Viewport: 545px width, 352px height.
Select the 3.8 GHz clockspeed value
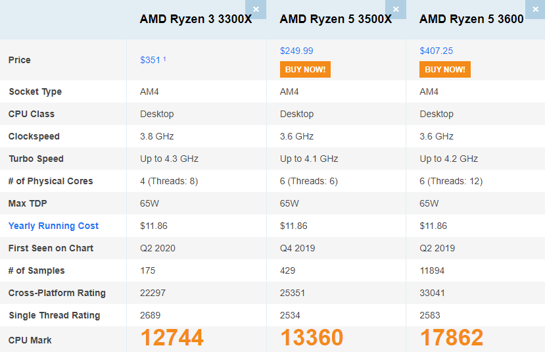point(156,136)
